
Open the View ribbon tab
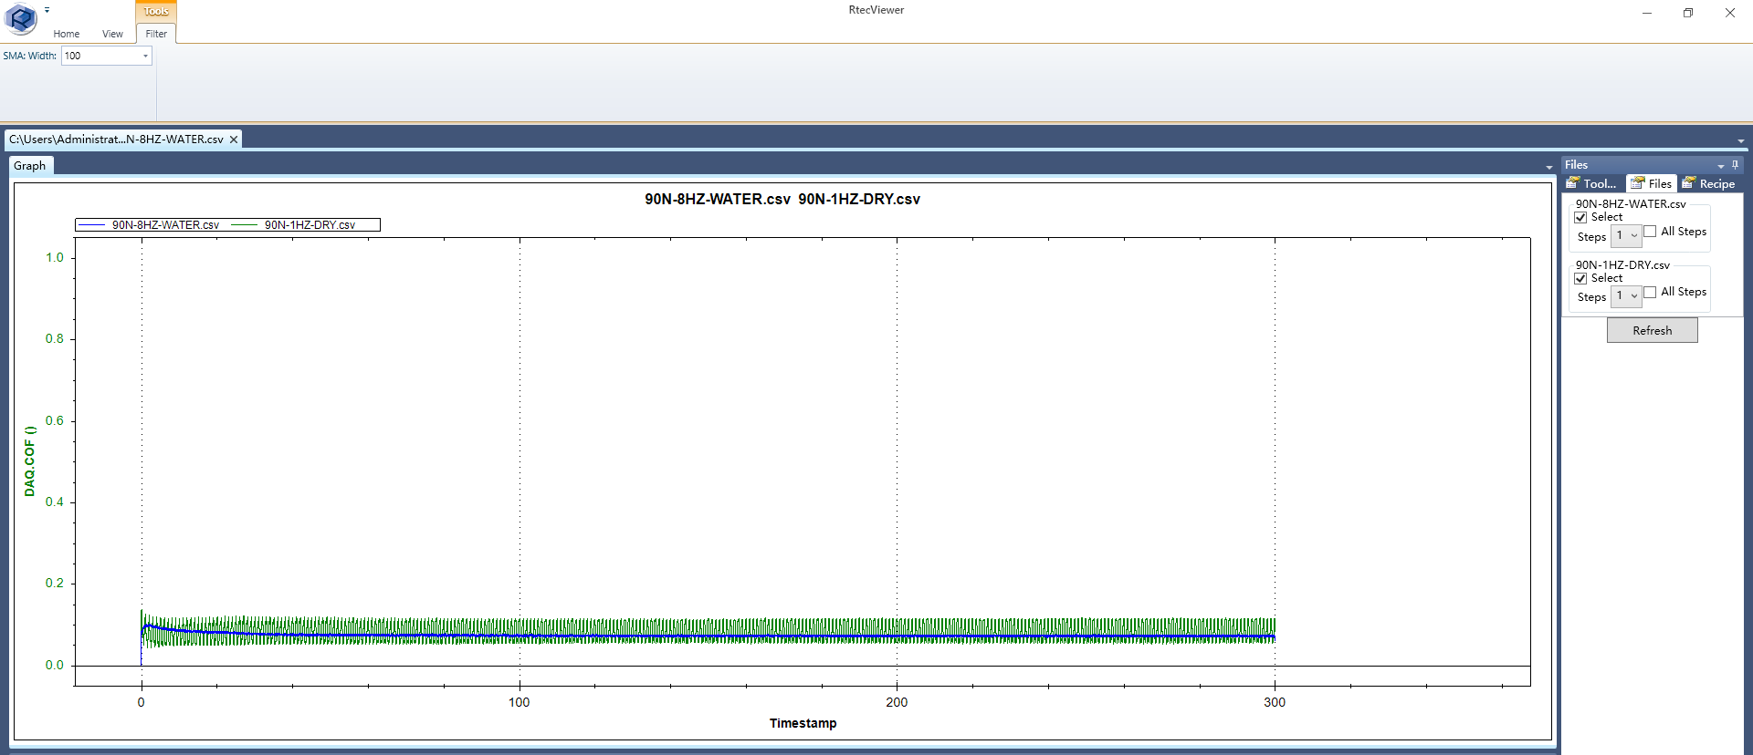coord(112,34)
